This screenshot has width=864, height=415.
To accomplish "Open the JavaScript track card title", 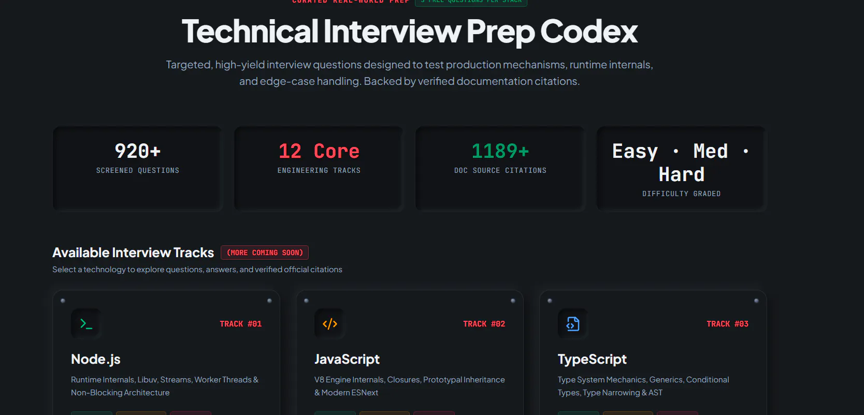I will coord(347,359).
